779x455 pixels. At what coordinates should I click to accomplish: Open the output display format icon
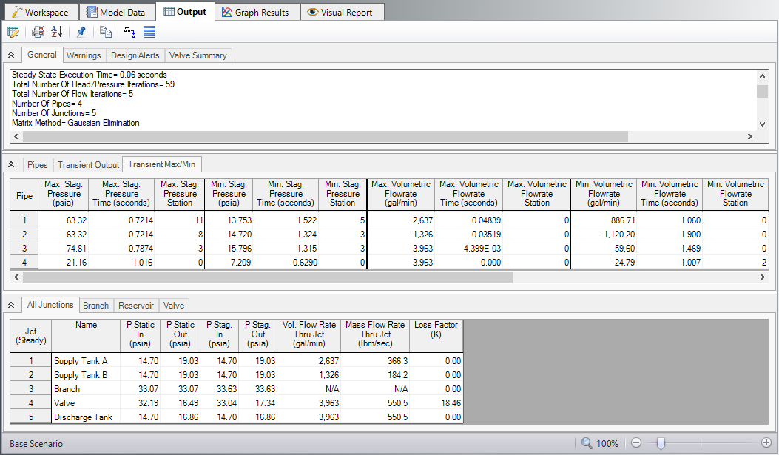(x=148, y=32)
